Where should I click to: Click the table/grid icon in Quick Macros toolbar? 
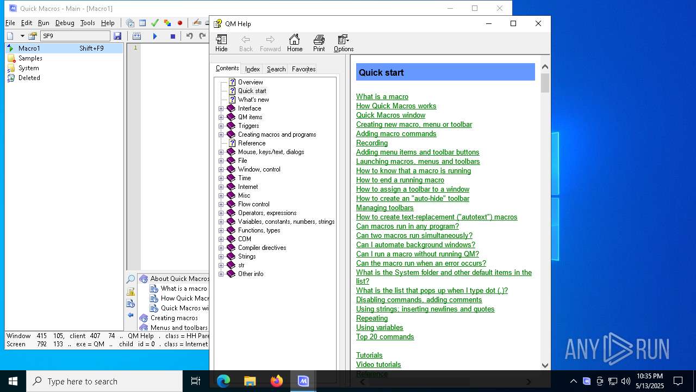142,23
